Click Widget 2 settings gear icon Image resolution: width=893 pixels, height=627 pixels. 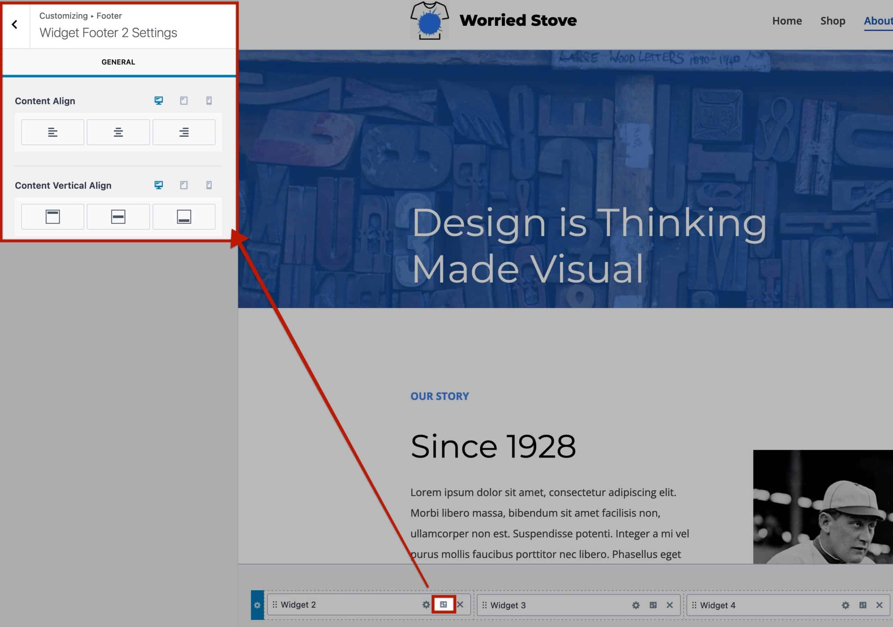[426, 605]
